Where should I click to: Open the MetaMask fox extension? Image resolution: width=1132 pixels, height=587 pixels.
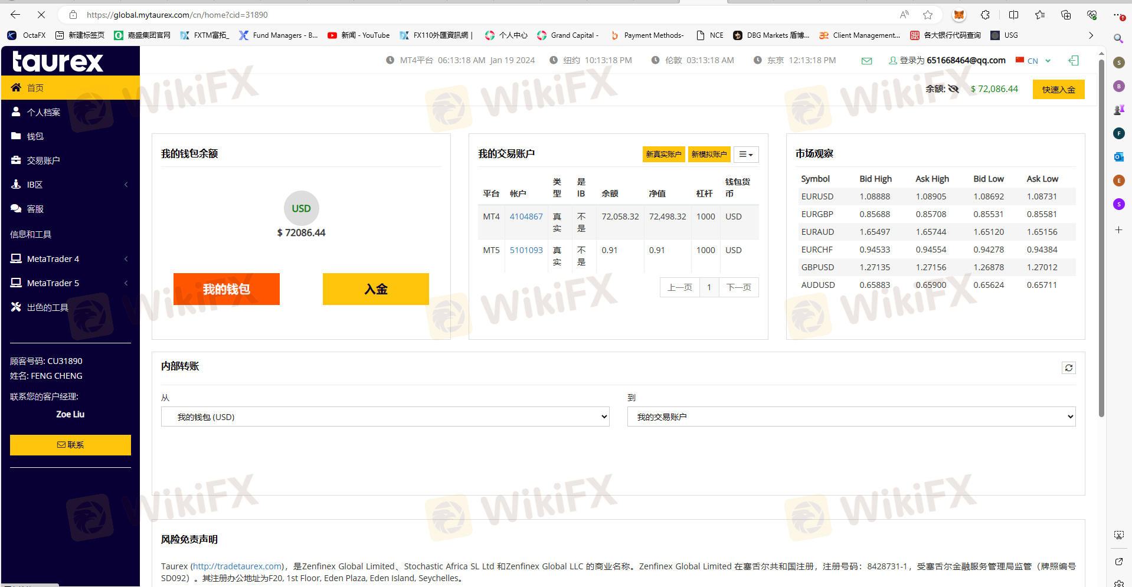click(x=959, y=15)
